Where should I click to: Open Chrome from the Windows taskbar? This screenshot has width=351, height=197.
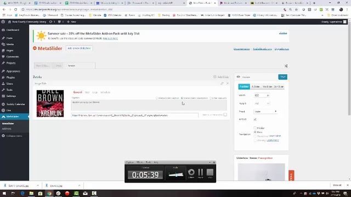tap(49, 193)
